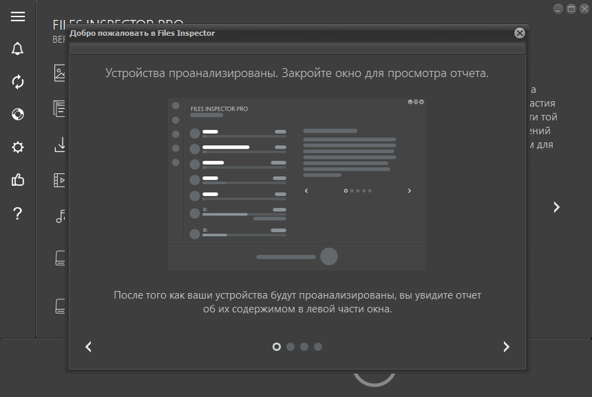Viewport: 592px width, 397px height.
Task: Jump to the fourth slide indicator dot
Action: 318,347
